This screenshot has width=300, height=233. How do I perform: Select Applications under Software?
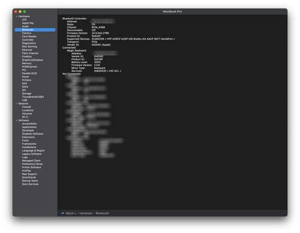click(x=29, y=127)
